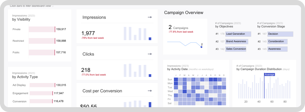Select the Public visibility bar
Image resolution: width=305 pixels, height=112 pixels.
(42, 53)
